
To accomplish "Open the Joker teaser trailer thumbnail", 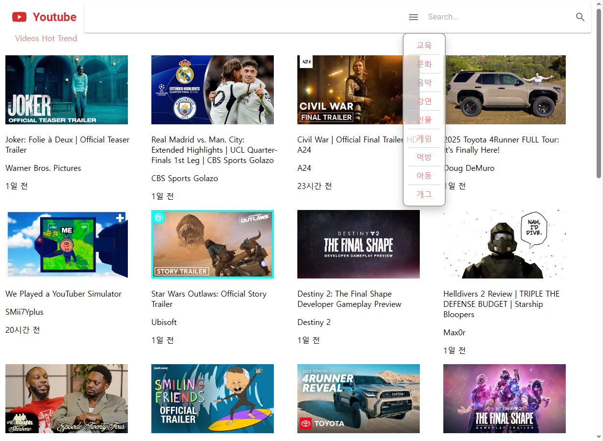I will point(67,90).
